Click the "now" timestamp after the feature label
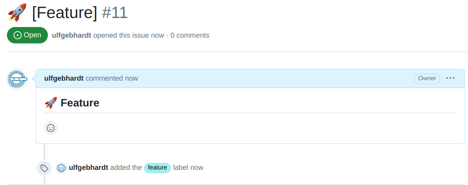Image resolution: width=468 pixels, height=185 pixels. tap(197, 167)
